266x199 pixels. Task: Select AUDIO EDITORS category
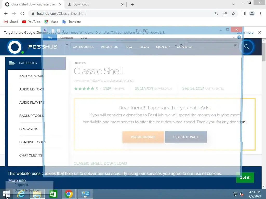(x=31, y=89)
